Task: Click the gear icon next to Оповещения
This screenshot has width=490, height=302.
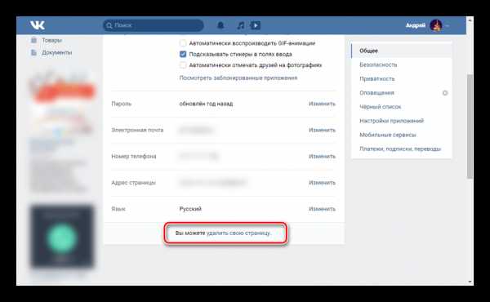Action: 445,93
